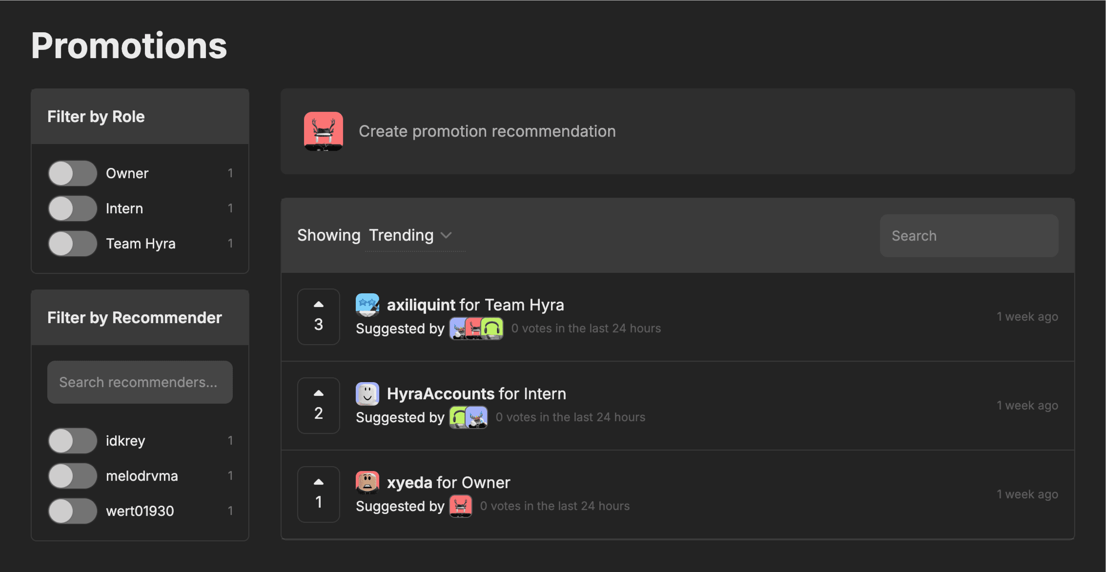This screenshot has width=1106, height=572.
Task: Click HyraAccounts' smiley avatar icon
Action: [x=367, y=394]
